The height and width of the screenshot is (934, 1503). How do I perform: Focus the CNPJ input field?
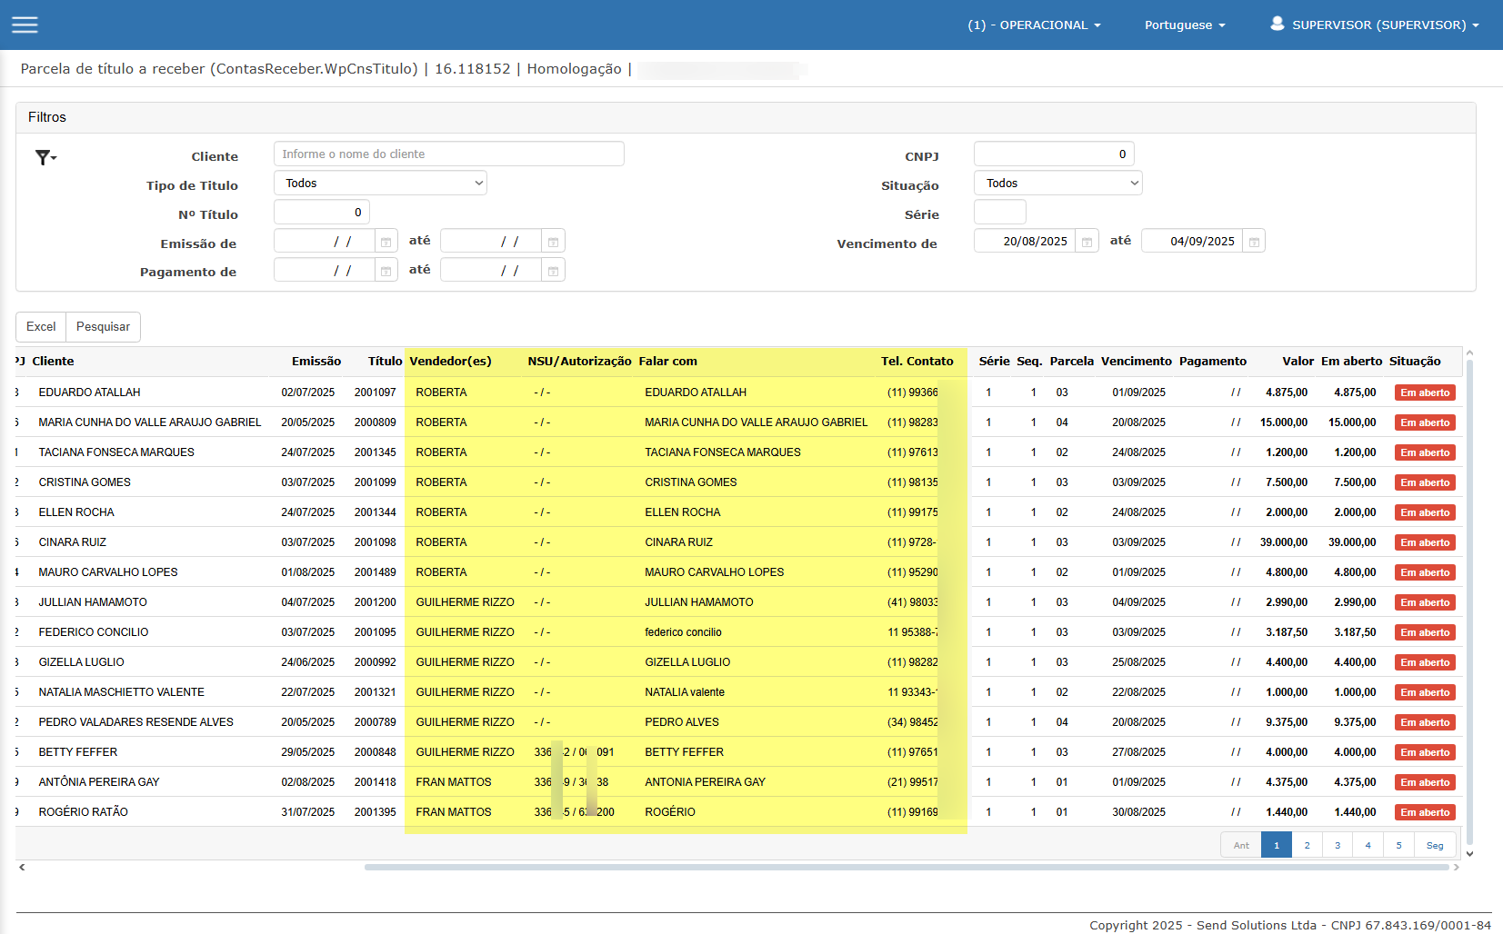click(x=1054, y=154)
